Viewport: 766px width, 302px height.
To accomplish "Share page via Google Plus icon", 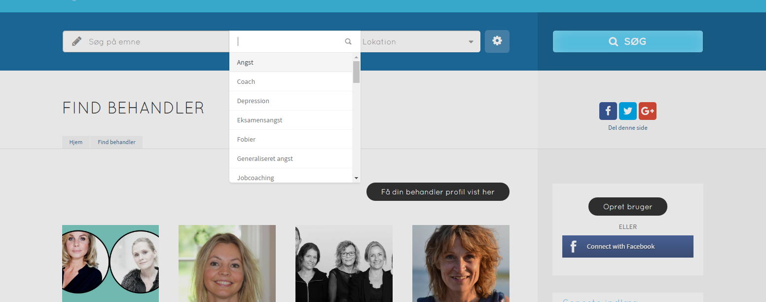I will tap(647, 111).
